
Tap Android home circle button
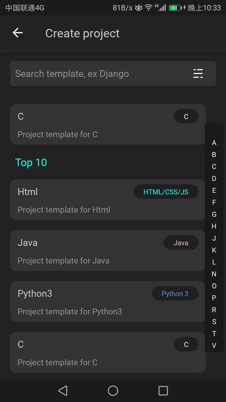pos(113,391)
